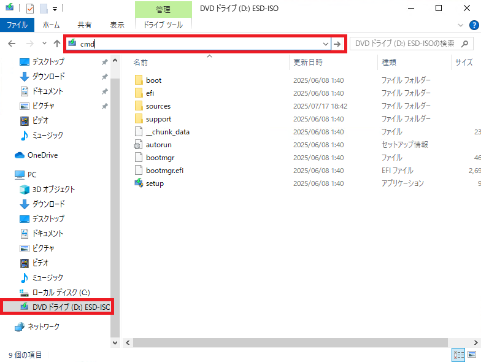
Task: Switch to details view icon in status bar
Action: click(x=459, y=355)
